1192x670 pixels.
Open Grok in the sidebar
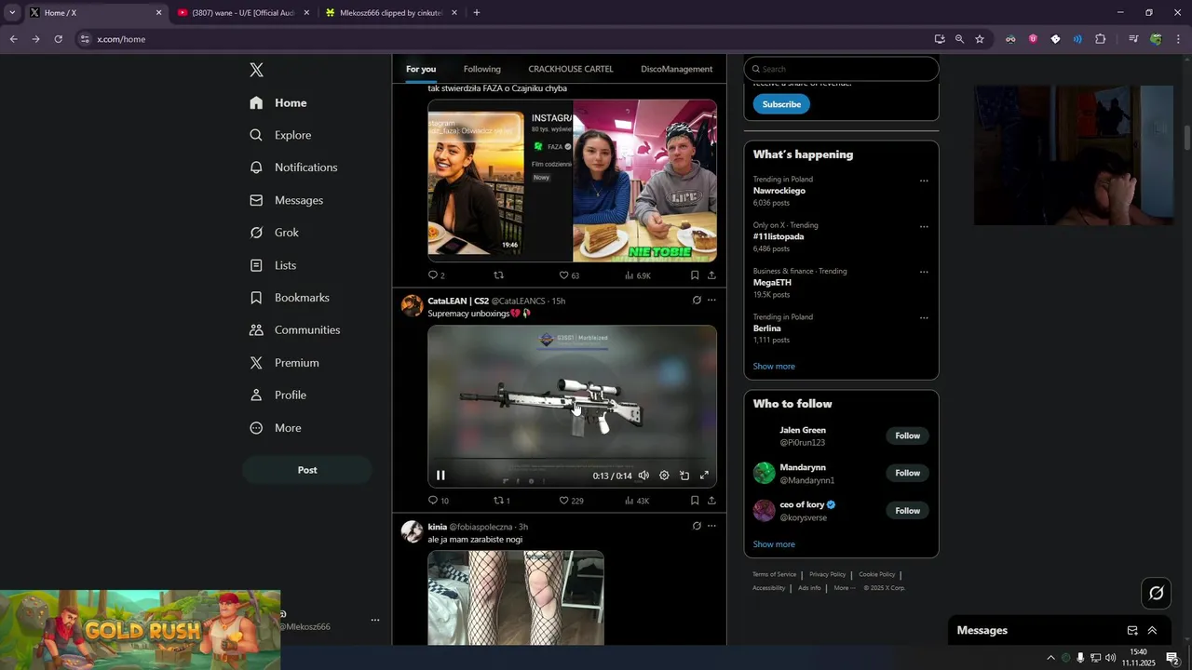point(274,233)
